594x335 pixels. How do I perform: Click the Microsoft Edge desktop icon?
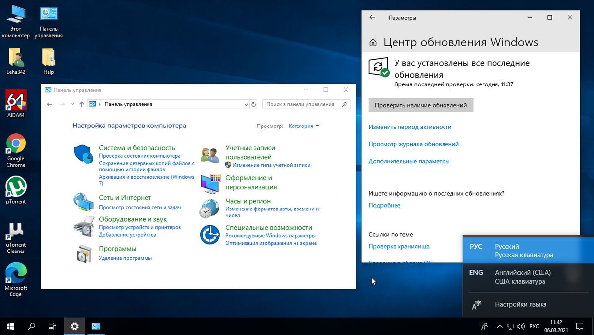pyautogui.click(x=16, y=273)
